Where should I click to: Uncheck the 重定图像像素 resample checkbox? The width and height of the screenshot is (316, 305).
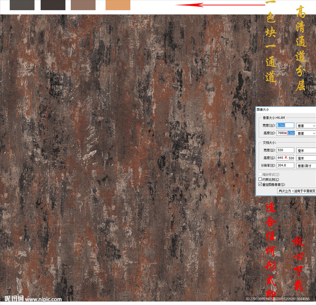coord(260,184)
